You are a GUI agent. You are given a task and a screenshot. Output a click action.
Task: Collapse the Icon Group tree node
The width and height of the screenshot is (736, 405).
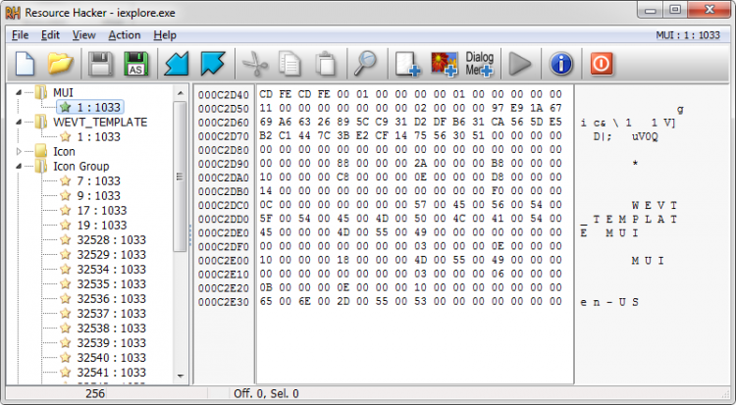[19, 166]
